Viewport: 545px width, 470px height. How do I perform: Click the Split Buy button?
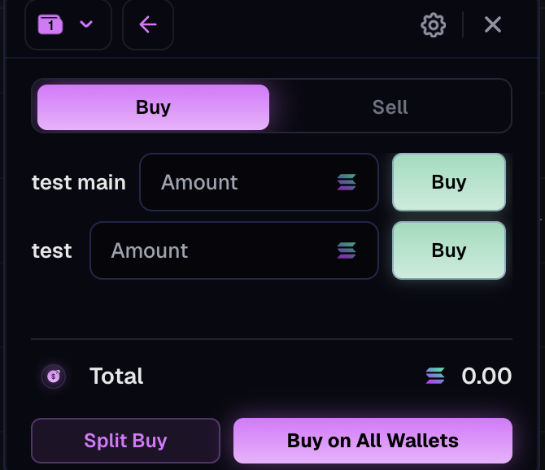pos(125,441)
